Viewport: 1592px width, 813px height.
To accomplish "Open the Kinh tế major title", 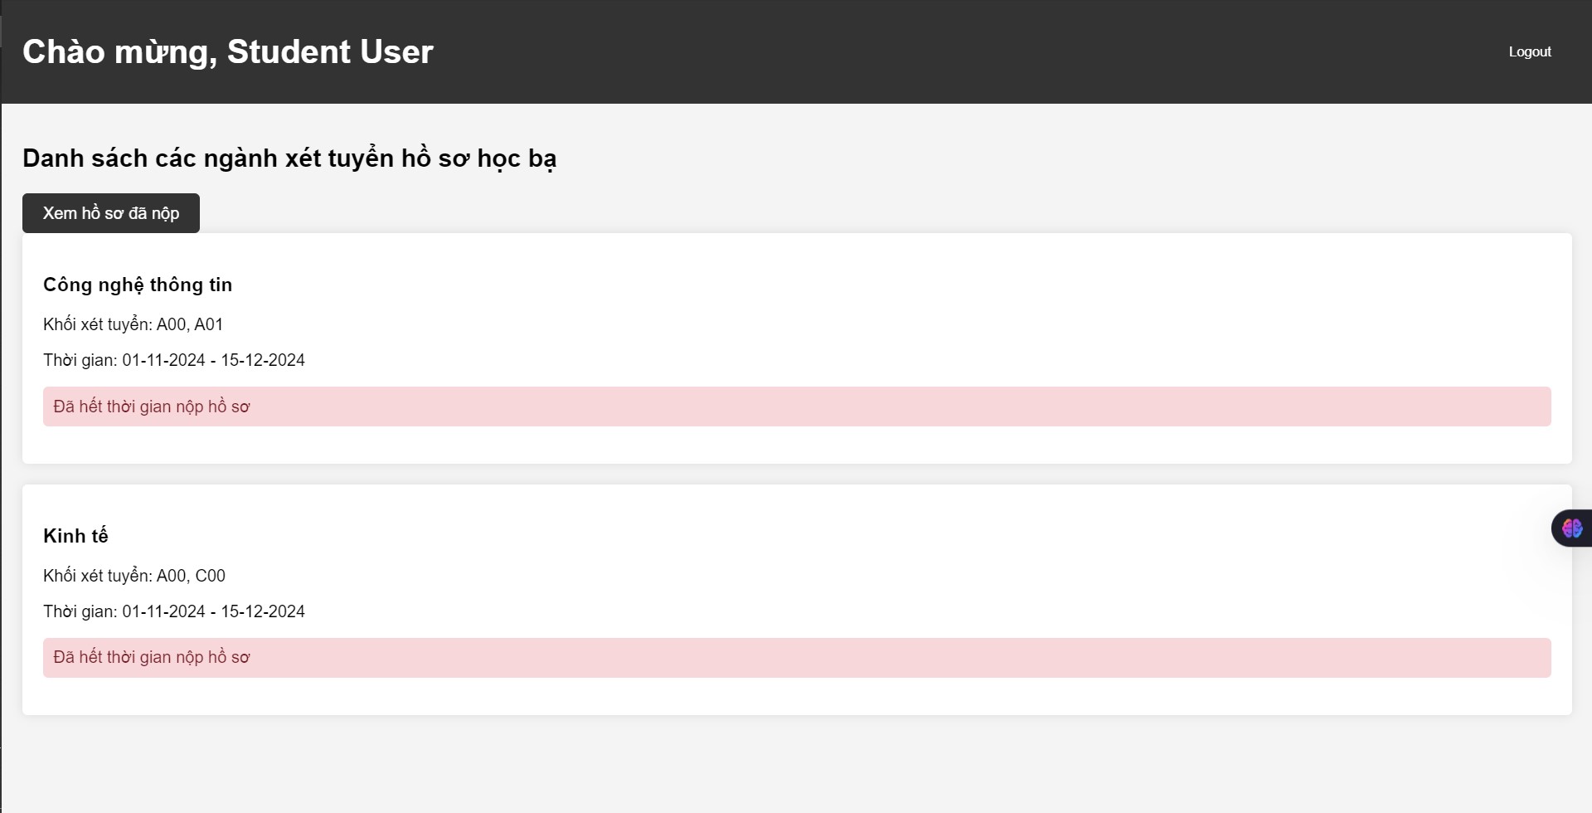I will coord(75,536).
